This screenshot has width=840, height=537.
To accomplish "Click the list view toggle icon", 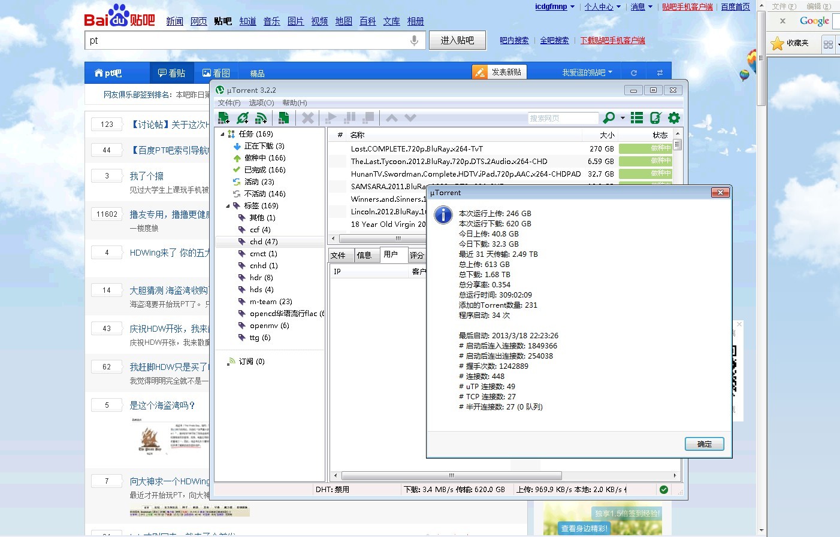I will click(637, 118).
